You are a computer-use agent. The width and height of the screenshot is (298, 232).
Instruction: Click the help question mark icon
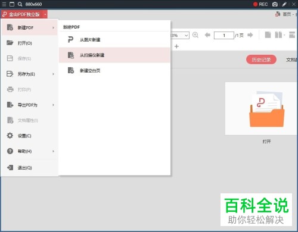(x=10, y=151)
